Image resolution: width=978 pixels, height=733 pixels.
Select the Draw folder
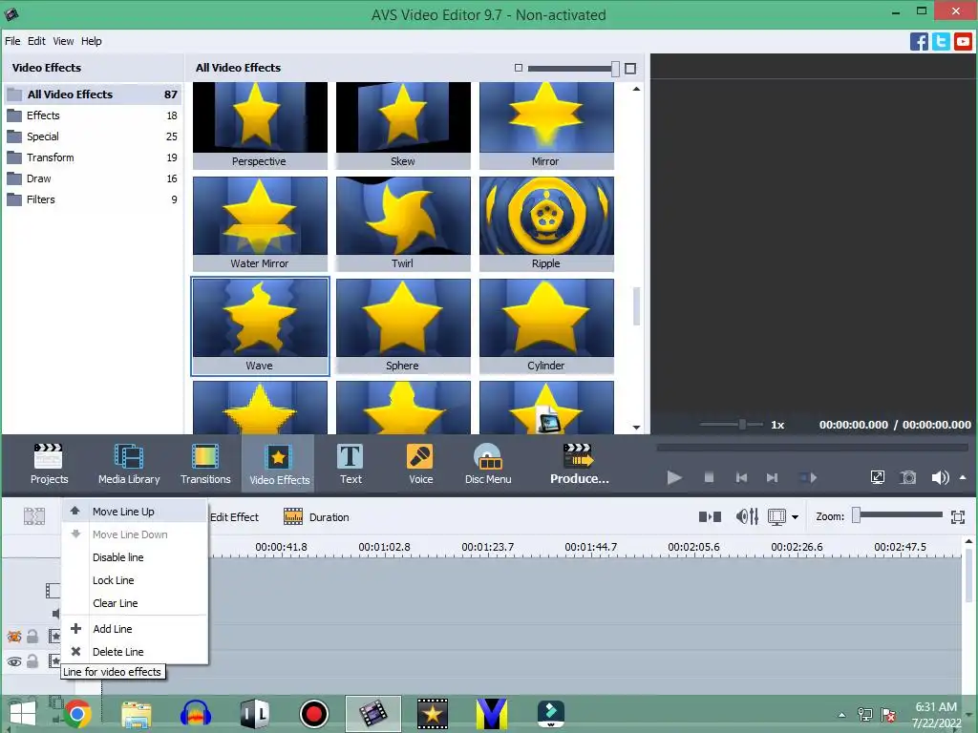(x=93, y=178)
